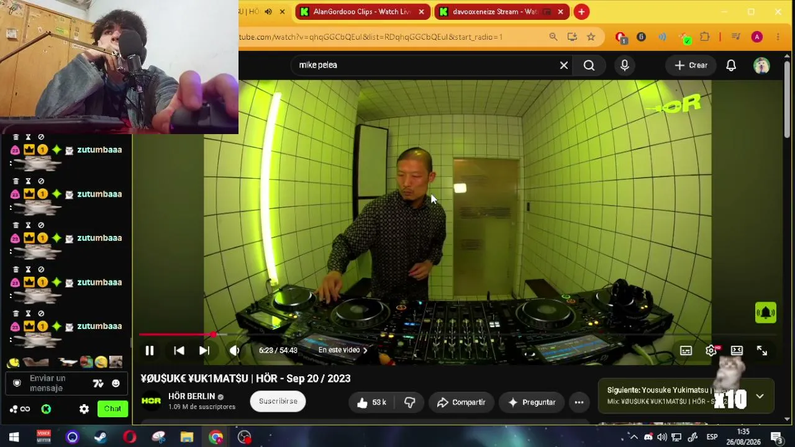Switch the video to fullscreen
Viewport: 795px width, 447px height.
[762, 351]
